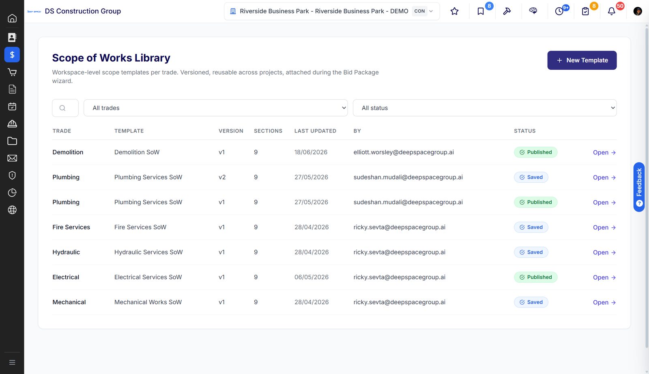This screenshot has height=374, width=649.
Task: Click the TRADE column header
Action: (x=62, y=131)
